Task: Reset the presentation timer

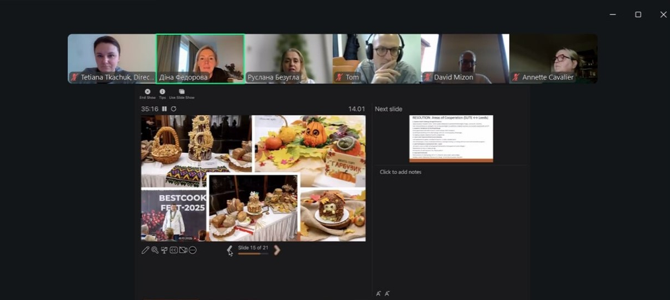Action: pyautogui.click(x=174, y=109)
